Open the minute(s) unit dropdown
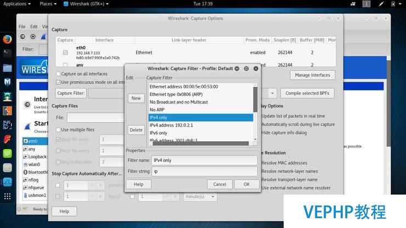 [200, 197]
